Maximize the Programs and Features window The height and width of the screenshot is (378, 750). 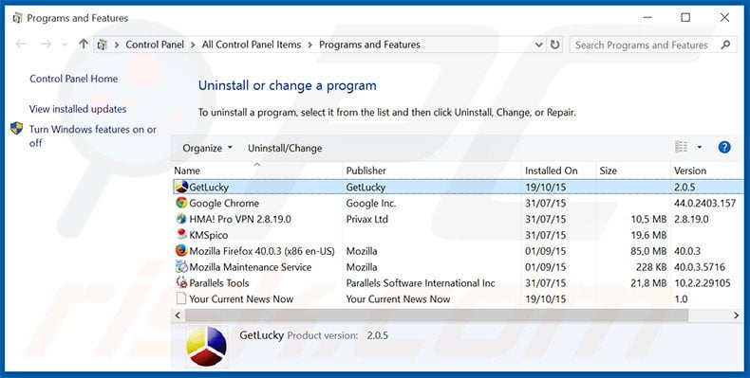[x=685, y=18]
